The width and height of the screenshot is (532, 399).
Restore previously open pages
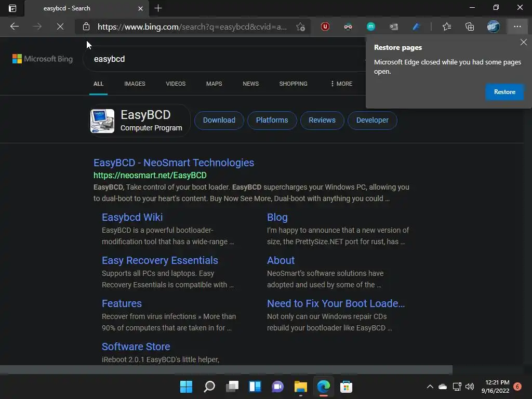click(504, 92)
